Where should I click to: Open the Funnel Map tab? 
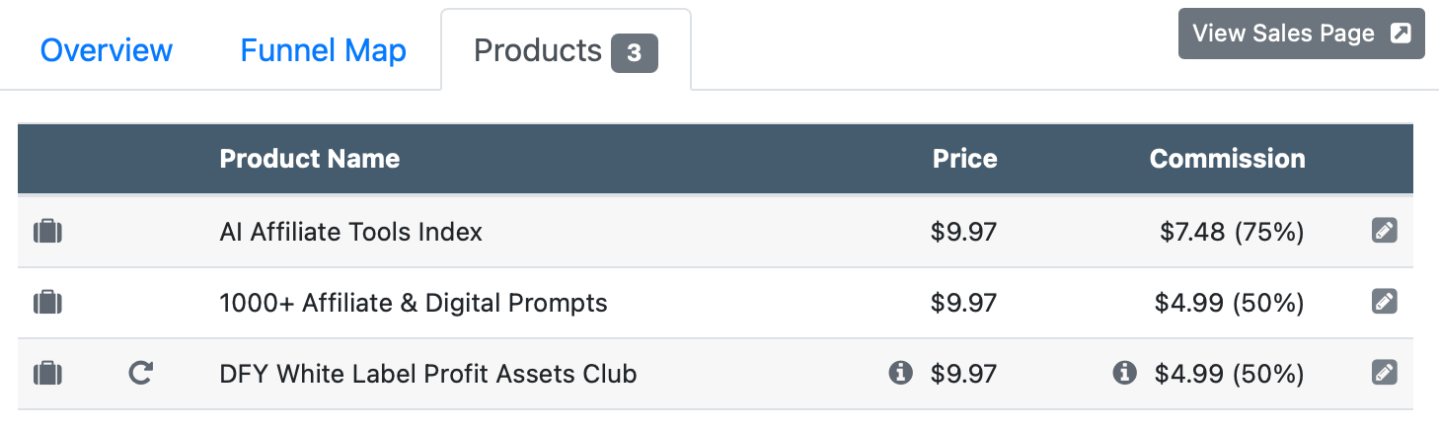tap(323, 50)
